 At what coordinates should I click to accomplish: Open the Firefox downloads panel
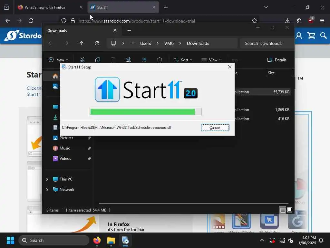(287, 21)
